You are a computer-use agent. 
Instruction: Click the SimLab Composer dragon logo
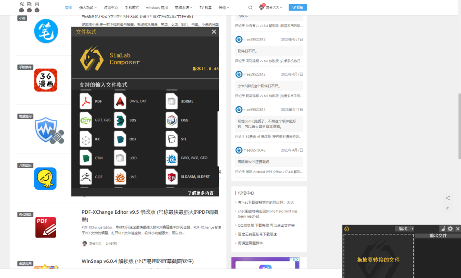coord(92,58)
